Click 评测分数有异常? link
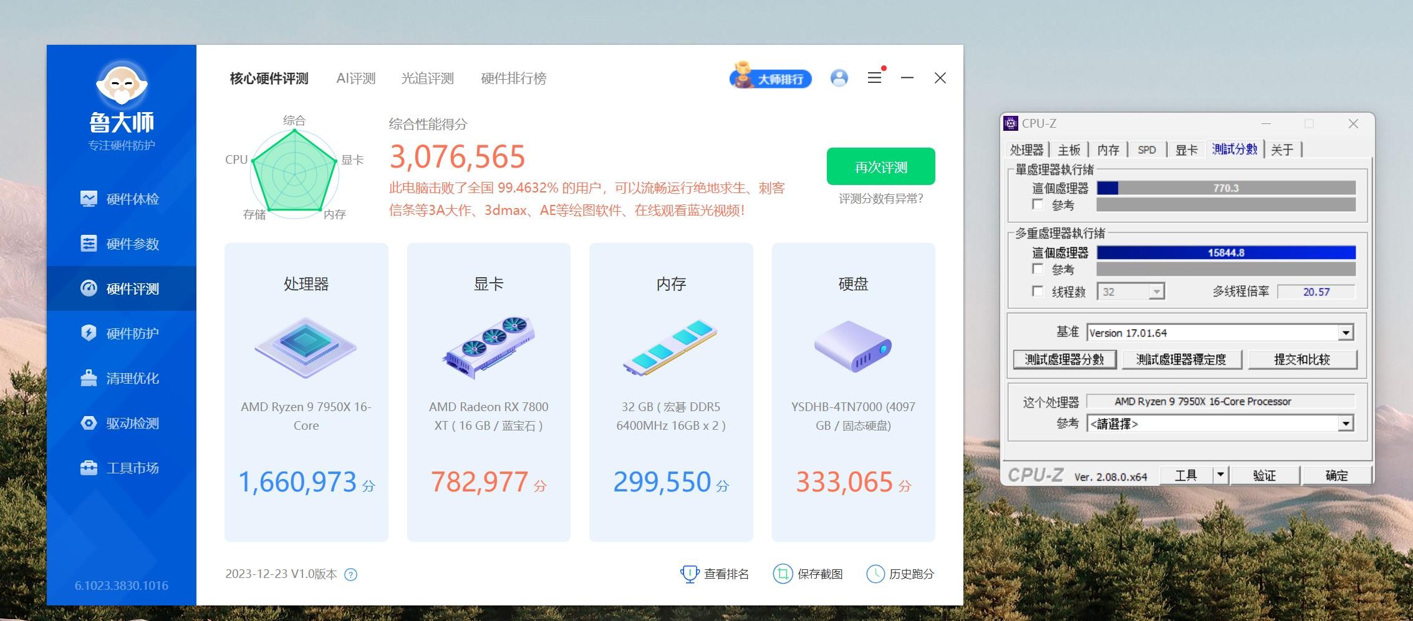Viewport: 1413px width, 621px height. click(x=880, y=199)
